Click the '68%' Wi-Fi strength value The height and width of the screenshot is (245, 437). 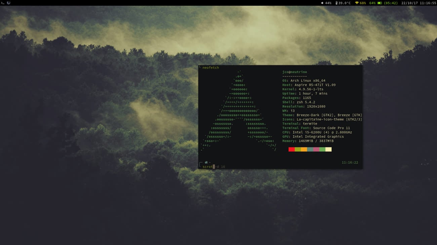pos(363,3)
